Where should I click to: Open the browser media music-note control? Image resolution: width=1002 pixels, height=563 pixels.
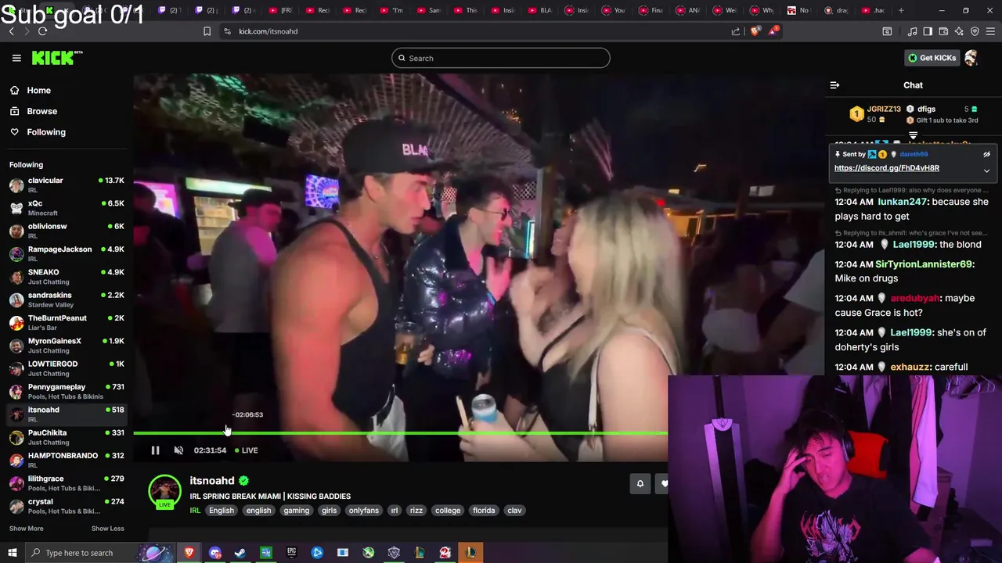[912, 31]
